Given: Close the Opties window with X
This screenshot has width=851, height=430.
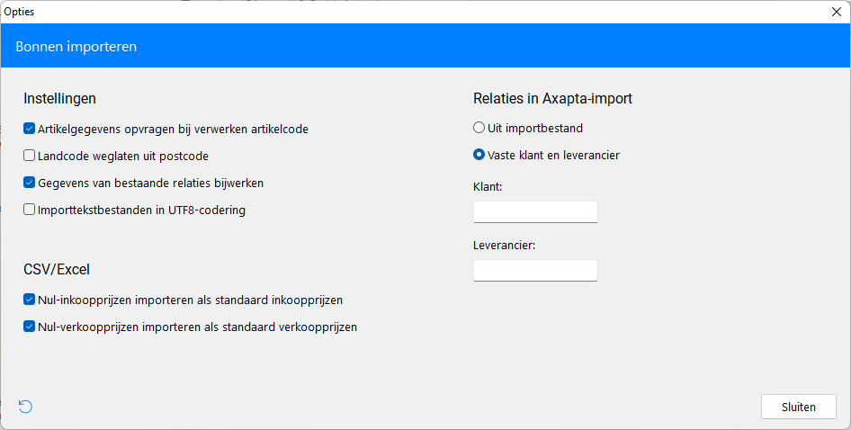Looking at the screenshot, I should 837,12.
